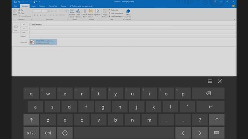Undock the touch keyboard with the dock icon
The height and width of the screenshot is (139, 248).
click(210, 81)
